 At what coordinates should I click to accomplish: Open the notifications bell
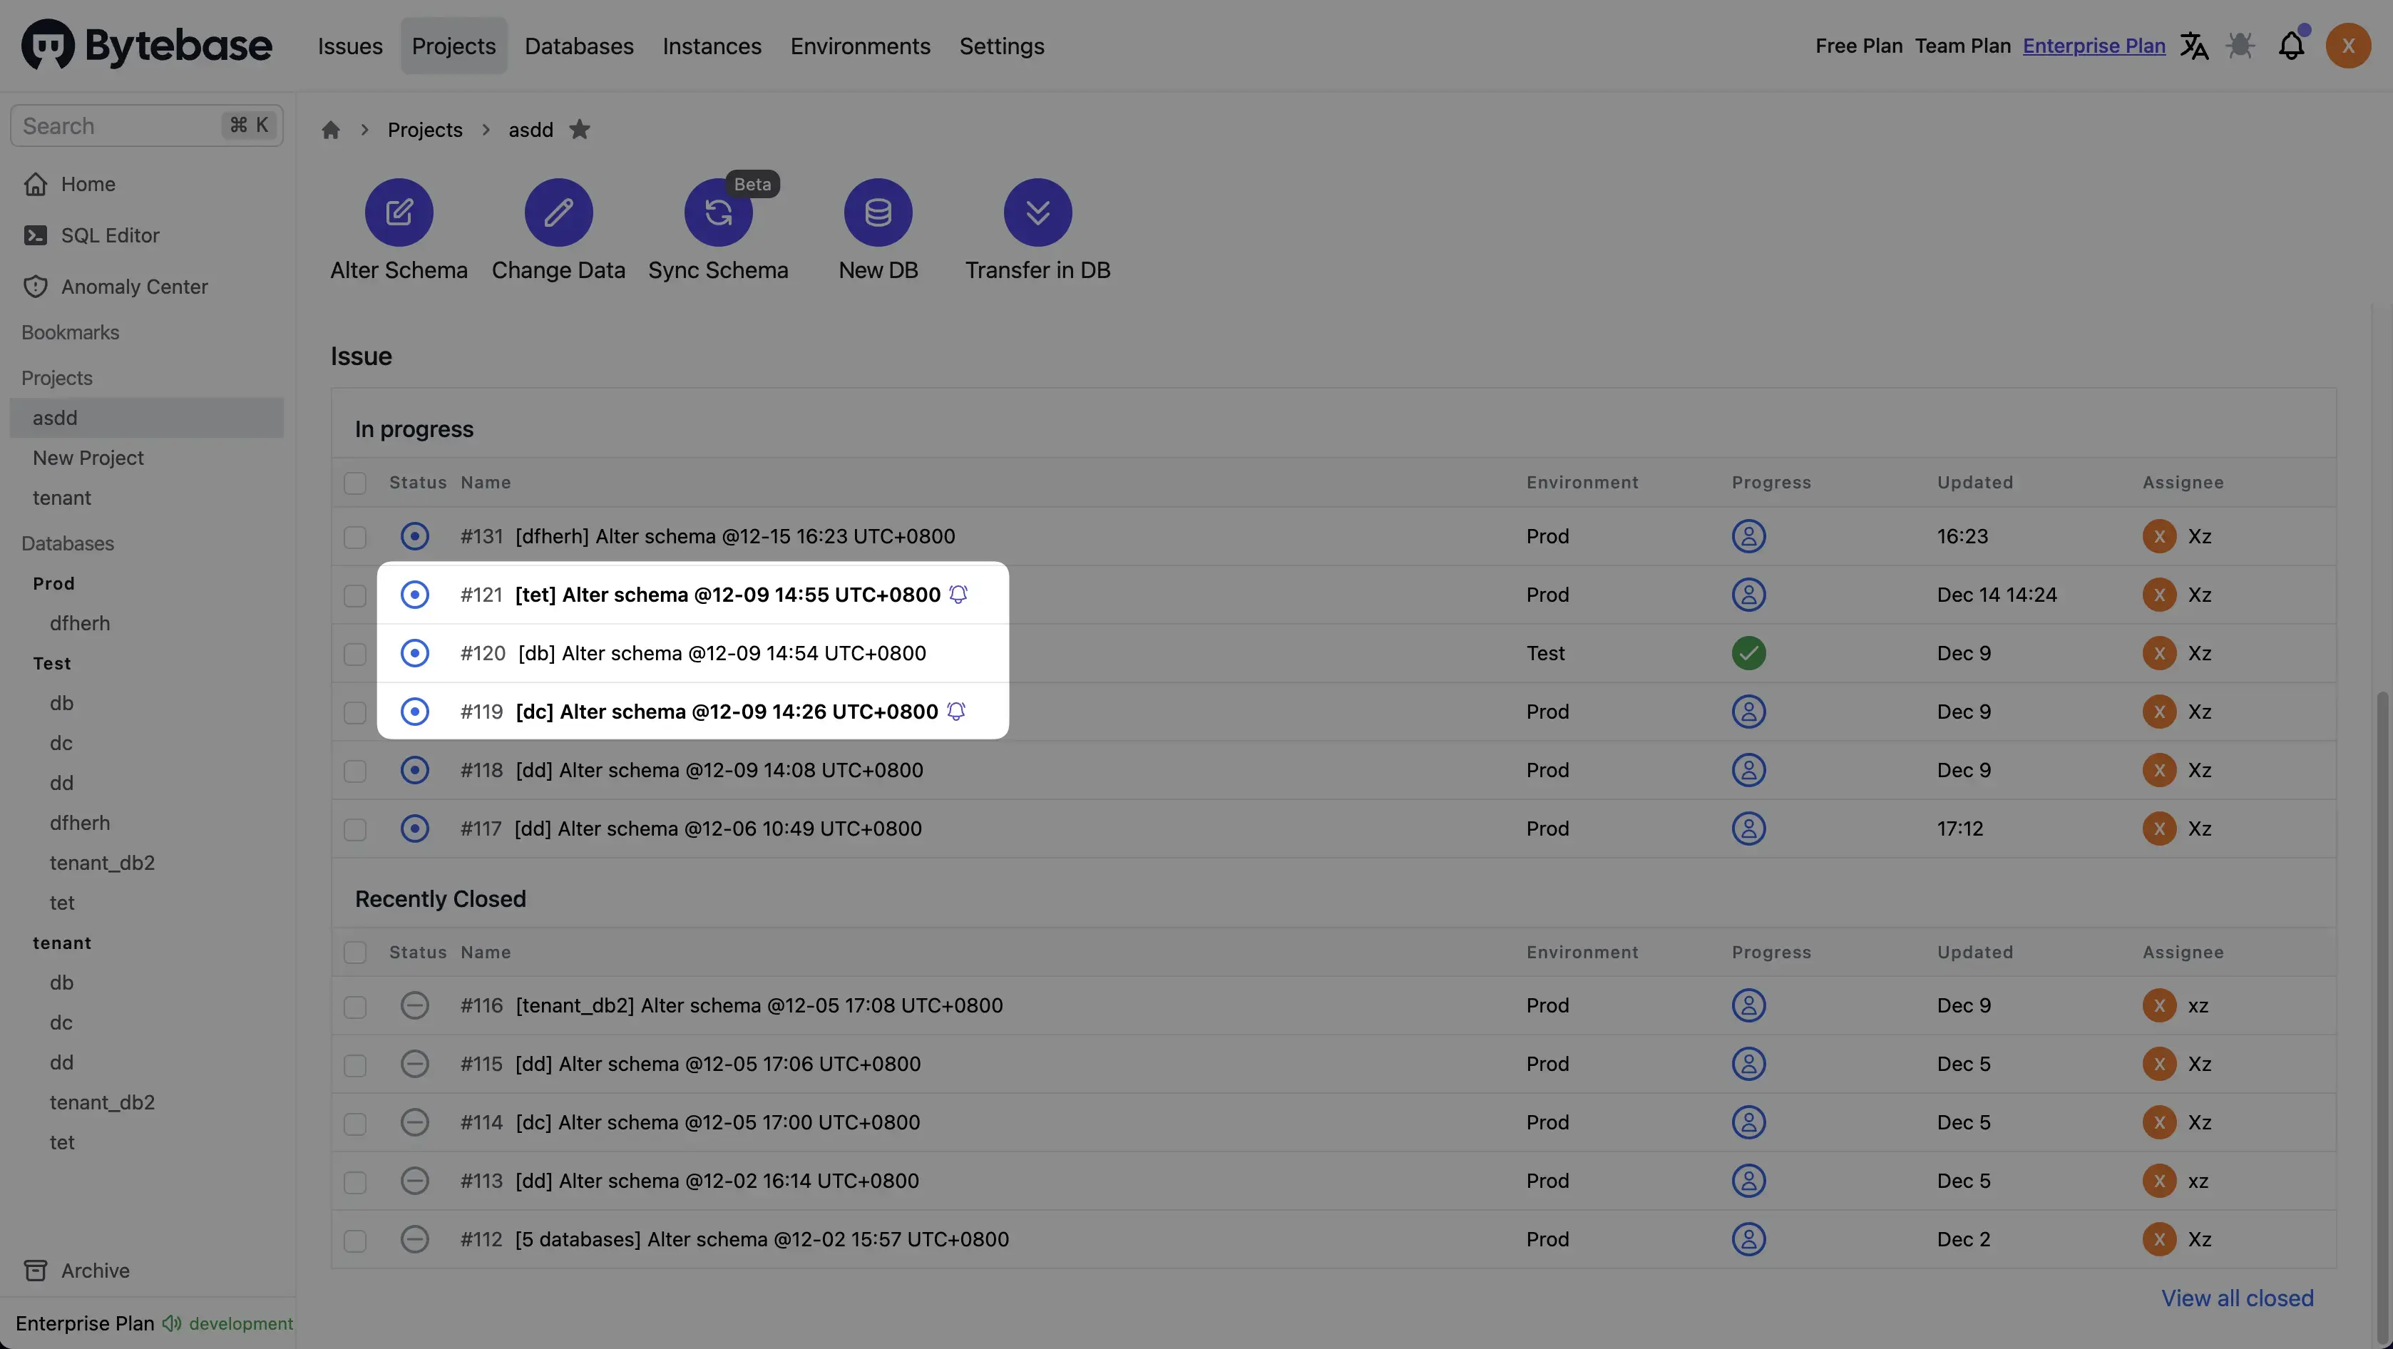[2291, 46]
